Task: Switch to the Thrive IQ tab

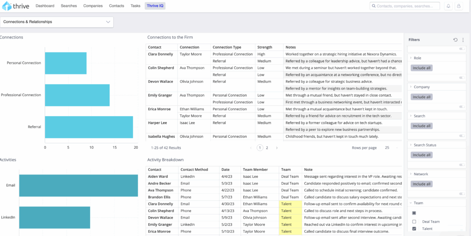Action: click(155, 6)
